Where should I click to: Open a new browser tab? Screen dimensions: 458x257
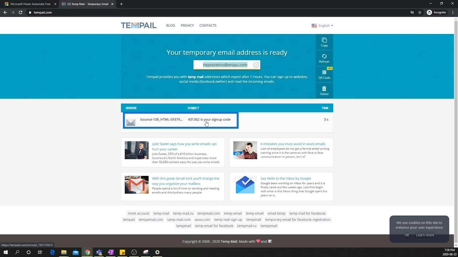pyautogui.click(x=121, y=4)
